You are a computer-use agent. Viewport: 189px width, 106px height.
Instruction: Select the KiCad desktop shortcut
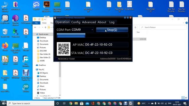5,60
